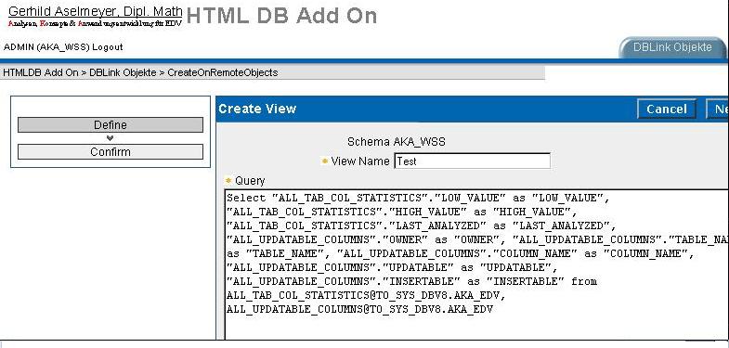Screen dimensions: 729x348
Task: Open the HTMLDB Add On breadcrumb
Action: click(41, 72)
